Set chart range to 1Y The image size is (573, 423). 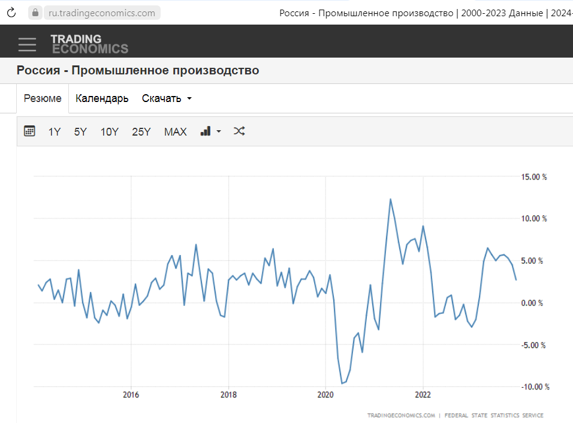tap(55, 132)
